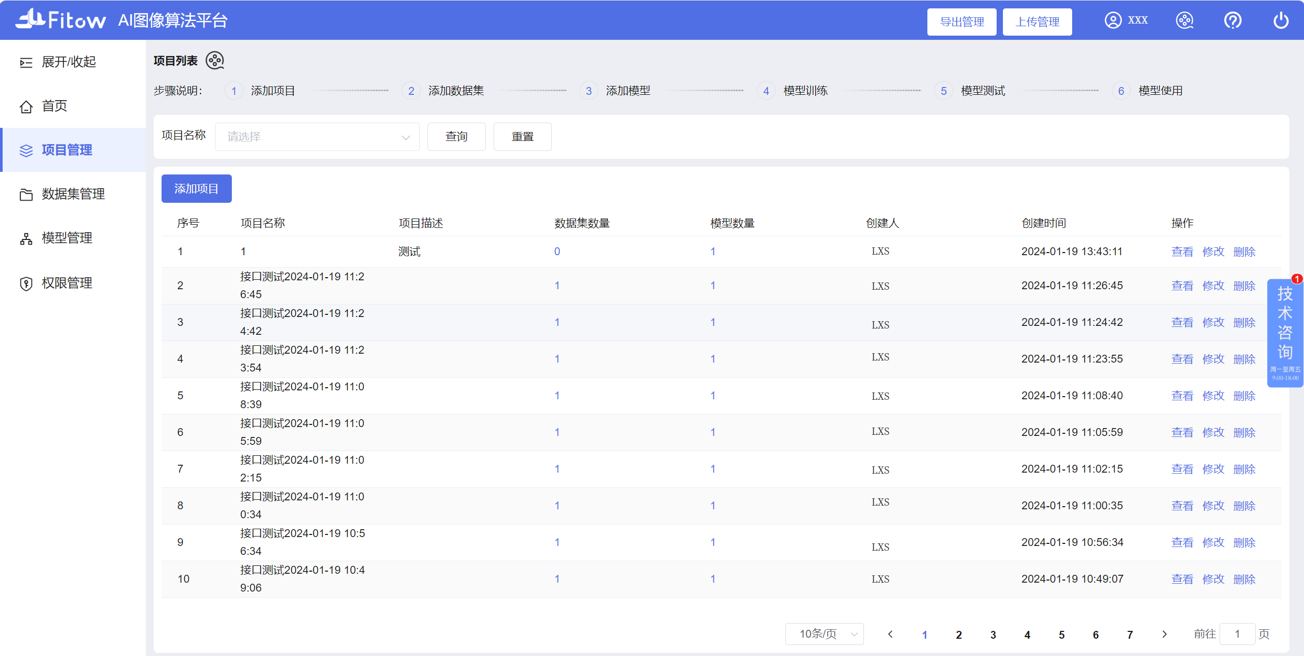1304x656 pixels.
Task: Click step 2 circle 添加数据集
Action: (x=411, y=91)
